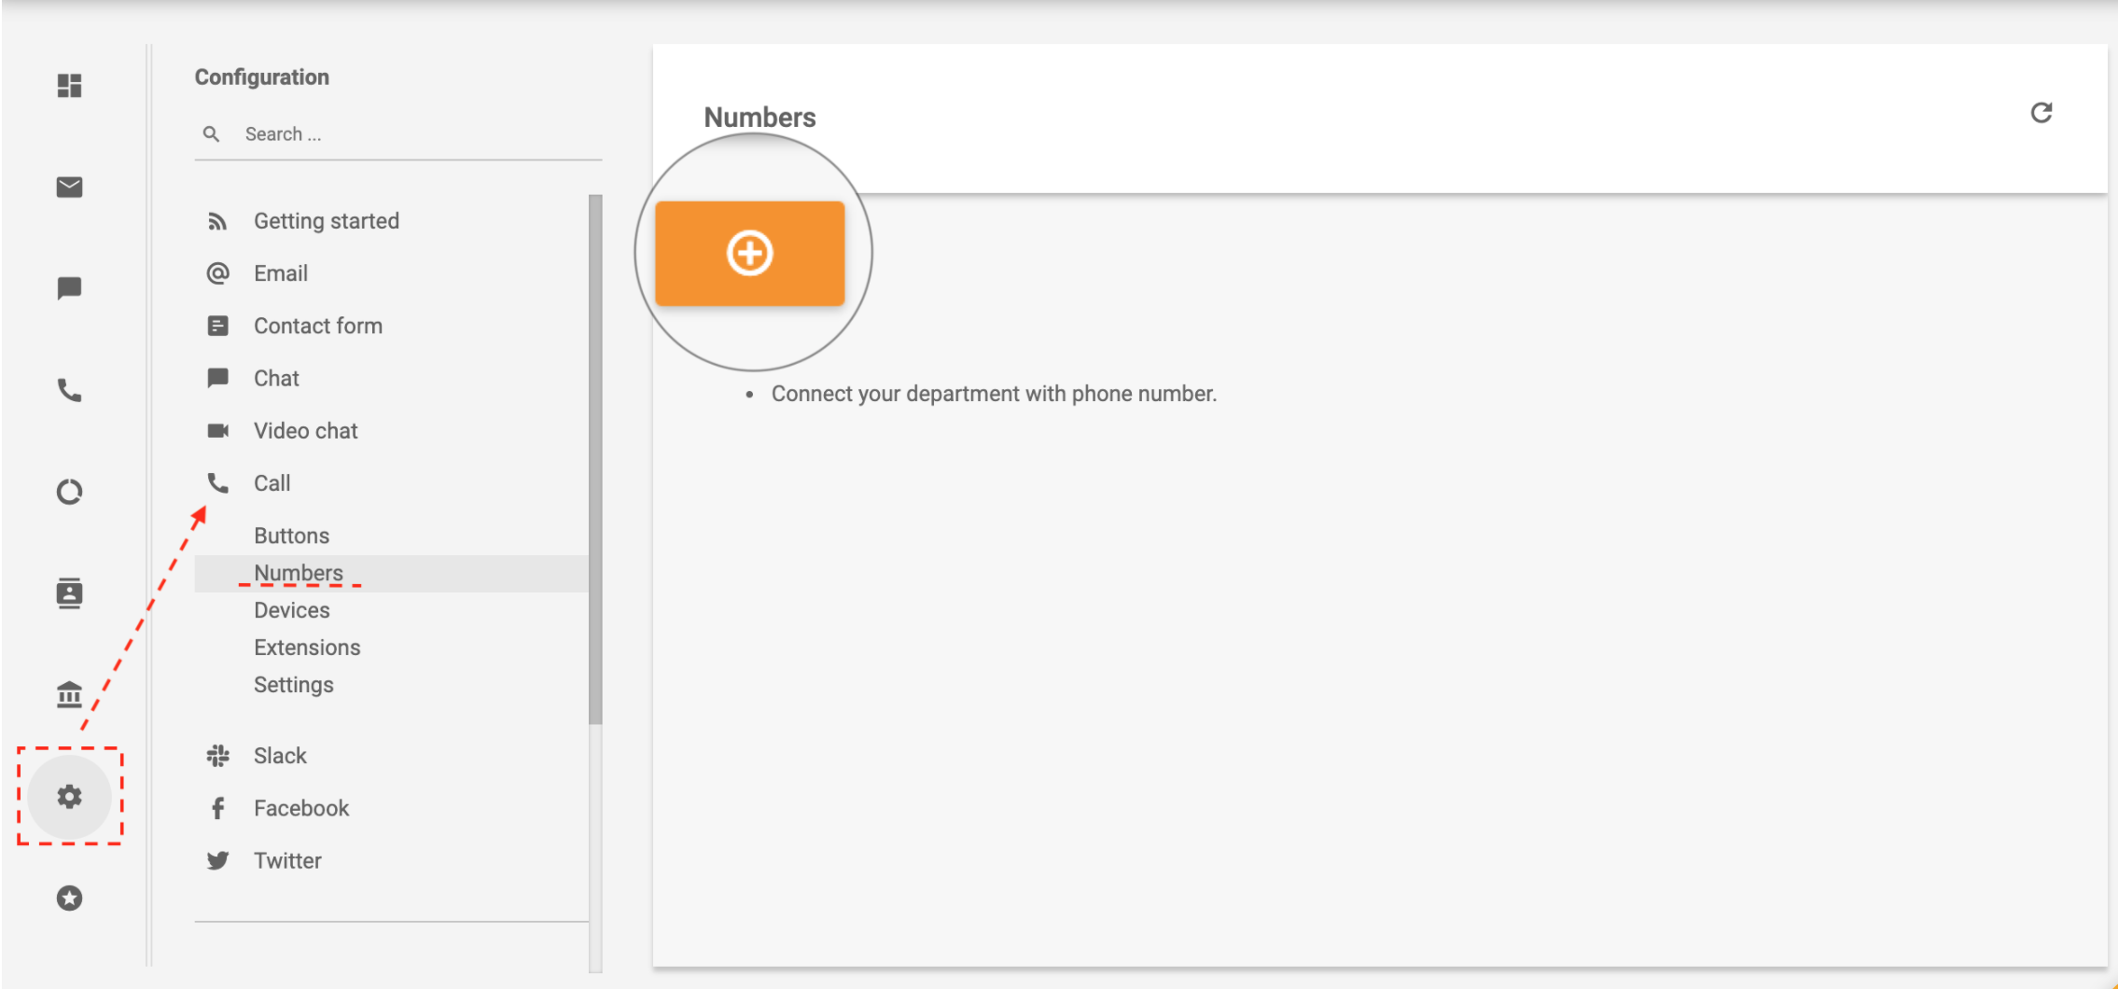Click the Twitter bird icon
This screenshot has width=2118, height=989.
tap(218, 860)
